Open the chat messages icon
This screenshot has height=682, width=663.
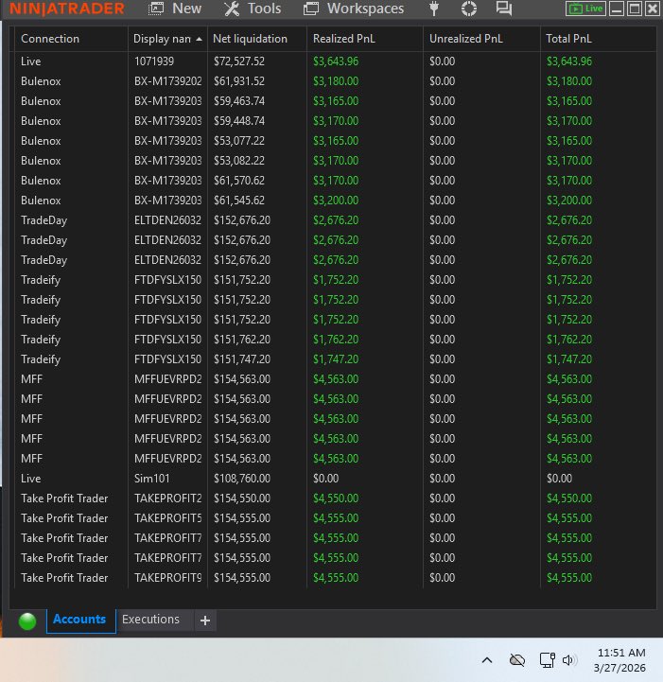tap(504, 9)
